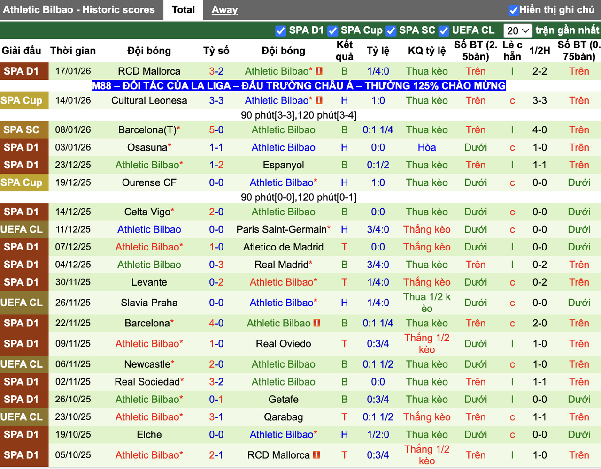601x469 pixels.
Task: Open the 4-0 score on 22/11/25
Action: click(x=216, y=323)
